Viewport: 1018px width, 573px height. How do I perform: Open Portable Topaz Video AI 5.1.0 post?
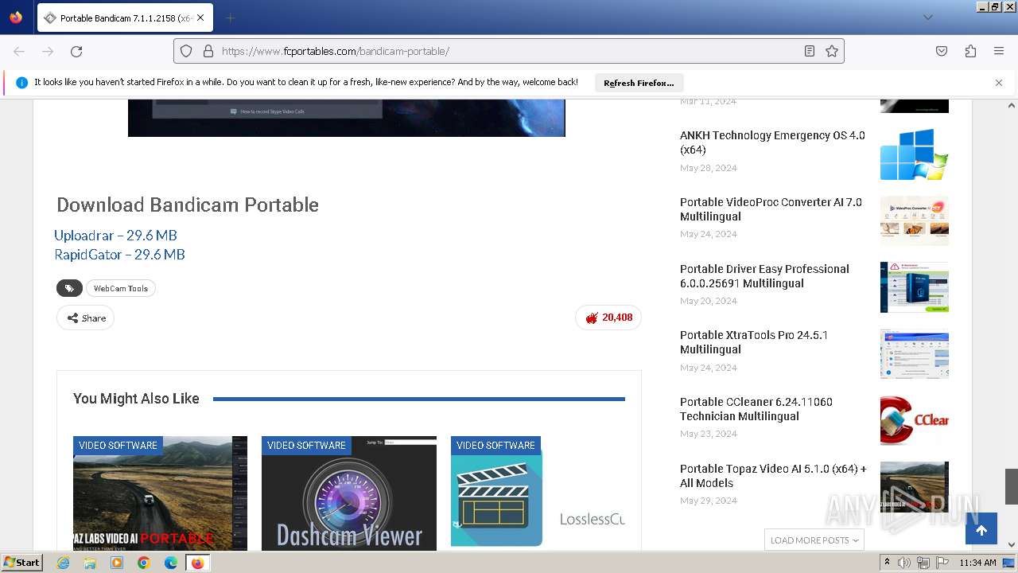773,476
